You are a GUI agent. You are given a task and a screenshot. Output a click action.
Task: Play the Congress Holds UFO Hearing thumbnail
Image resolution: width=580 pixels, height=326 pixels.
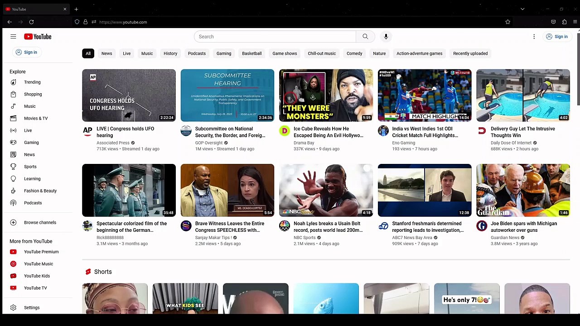129,95
